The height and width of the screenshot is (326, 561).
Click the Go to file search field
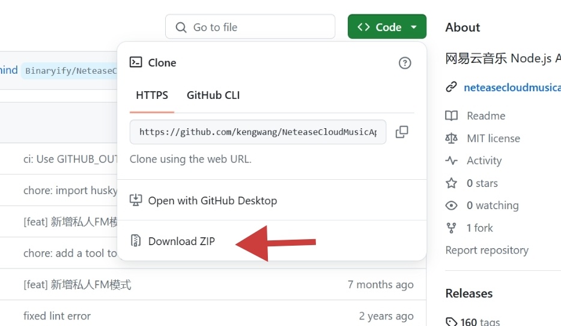coord(250,27)
